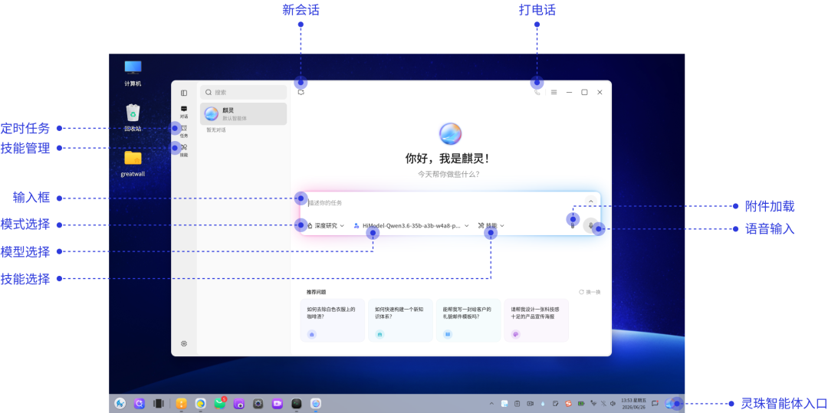Image resolution: width=828 pixels, height=413 pixels.
Task: Select the 科技感十足的产品宣传海报 suggestion card
Action: tap(537, 320)
